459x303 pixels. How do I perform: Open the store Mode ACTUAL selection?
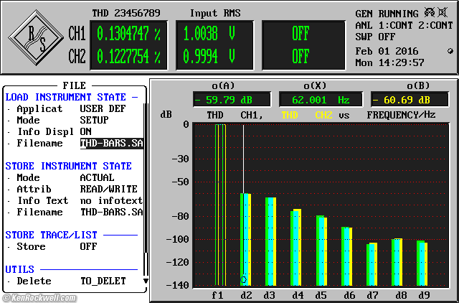pos(97,177)
